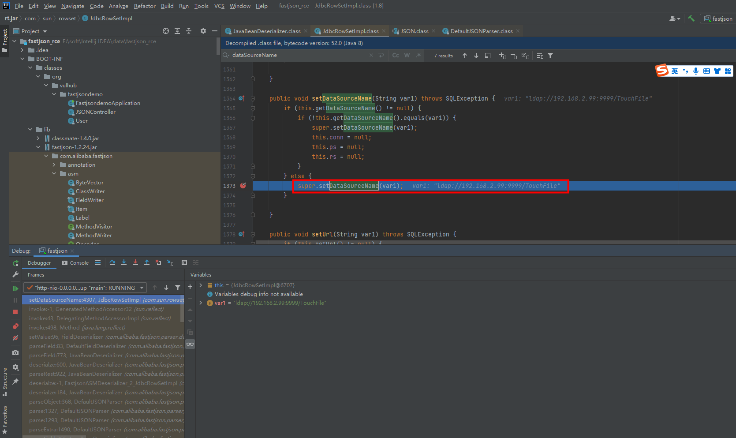Viewport: 736px width, 438px height.
Task: Toggle whole words search option
Action: coord(407,55)
